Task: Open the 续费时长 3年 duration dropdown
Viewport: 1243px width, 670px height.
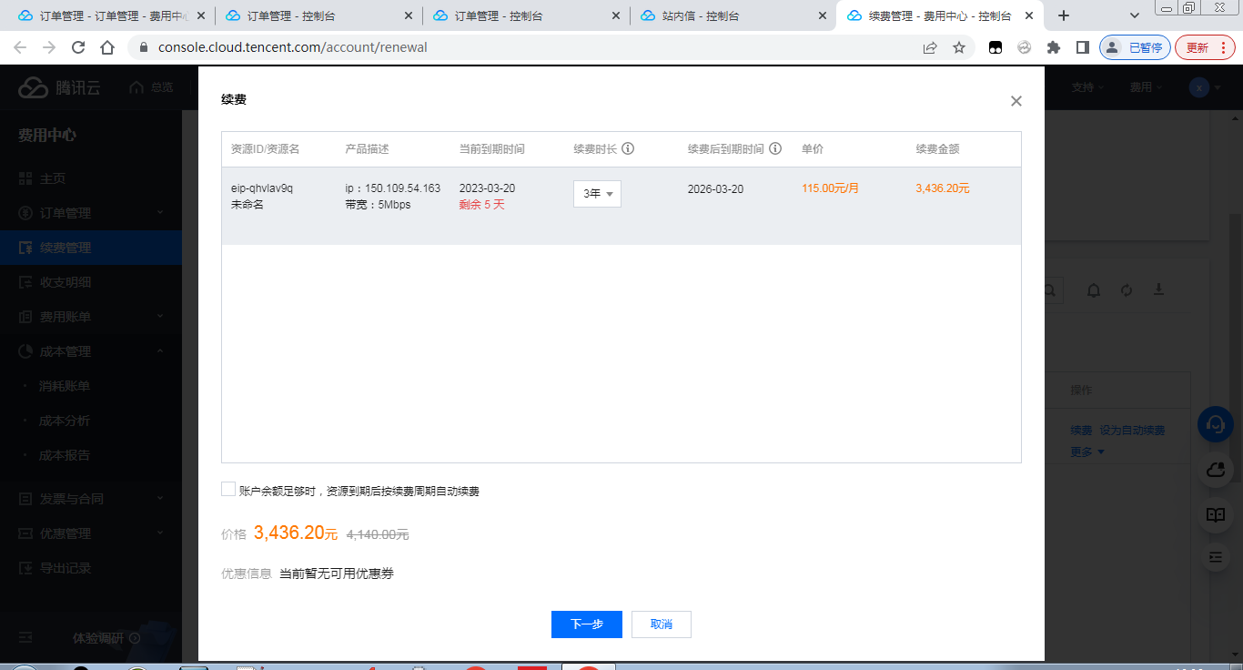Action: 597,194
